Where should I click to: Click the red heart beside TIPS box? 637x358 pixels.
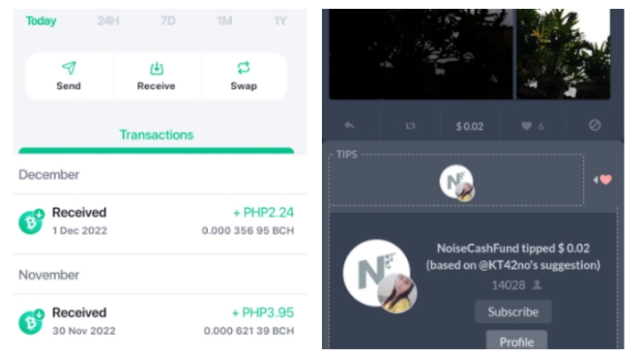tap(606, 179)
